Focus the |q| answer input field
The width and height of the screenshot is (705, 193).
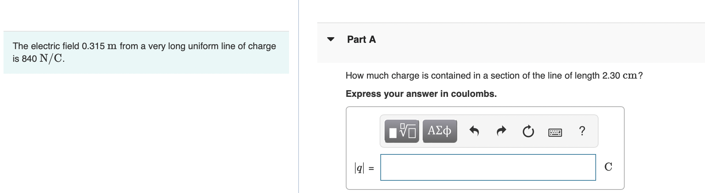[488, 167]
